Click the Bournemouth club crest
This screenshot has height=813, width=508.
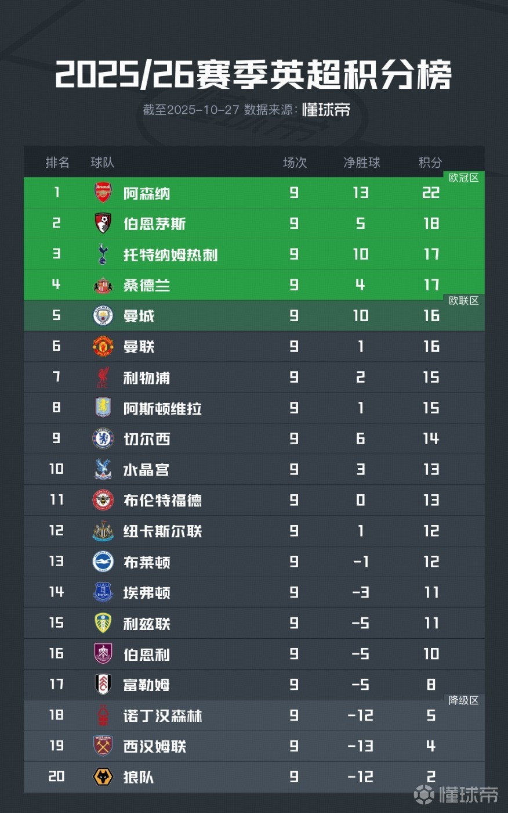[x=103, y=224]
